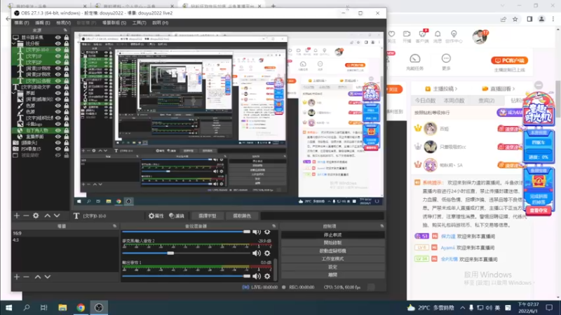The image size is (561, 315).
Task: Open Windows Start menu
Action: click(x=9, y=307)
